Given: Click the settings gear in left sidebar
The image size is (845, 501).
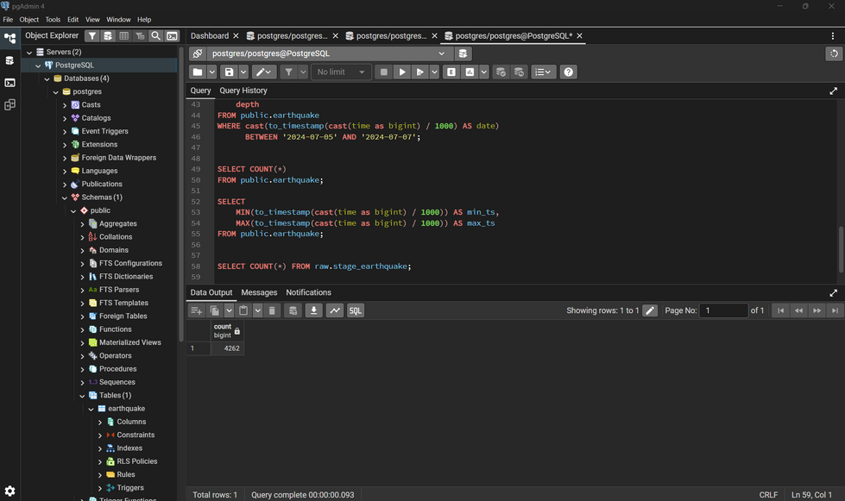Looking at the screenshot, I should 9,491.
